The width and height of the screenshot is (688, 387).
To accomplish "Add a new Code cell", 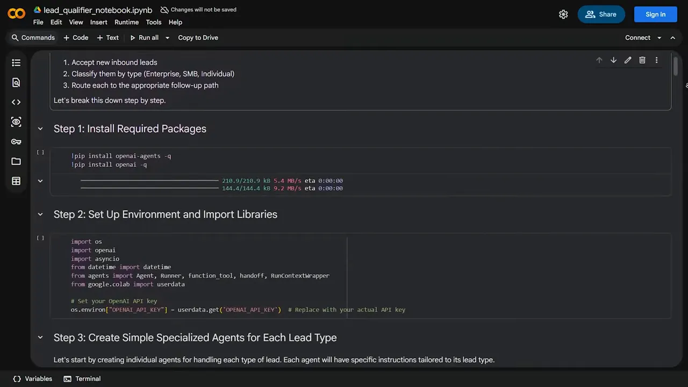I will 76,38.
